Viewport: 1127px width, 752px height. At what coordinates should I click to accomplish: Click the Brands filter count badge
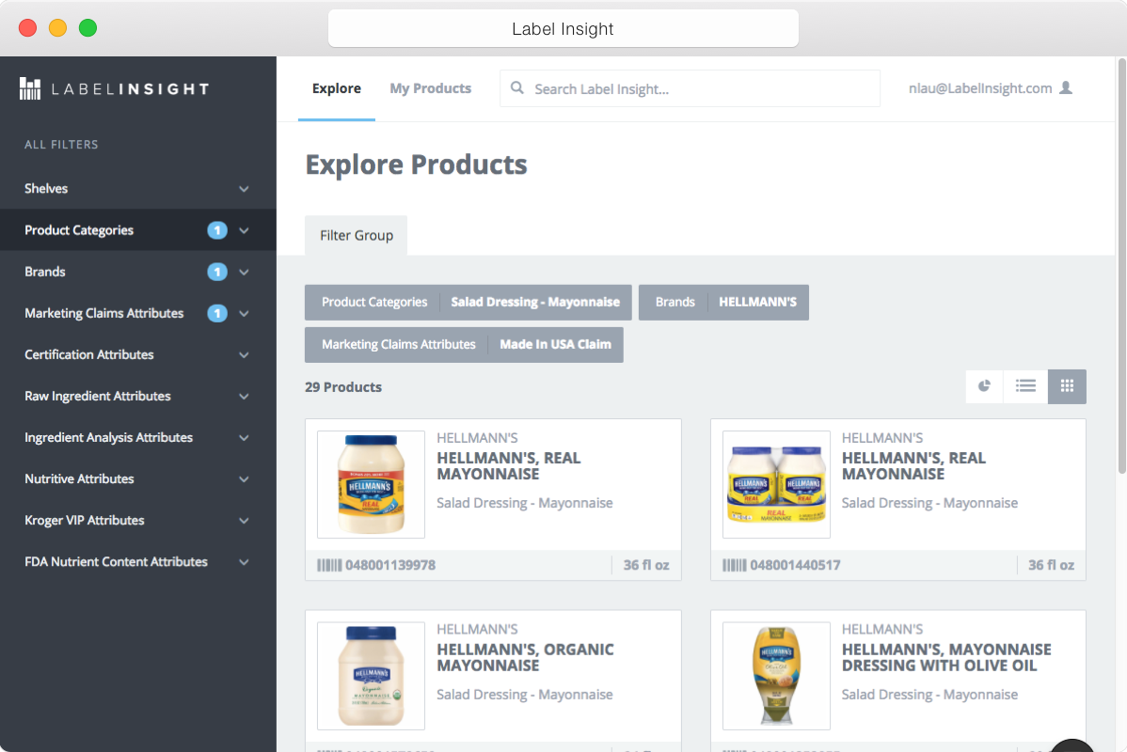point(217,272)
